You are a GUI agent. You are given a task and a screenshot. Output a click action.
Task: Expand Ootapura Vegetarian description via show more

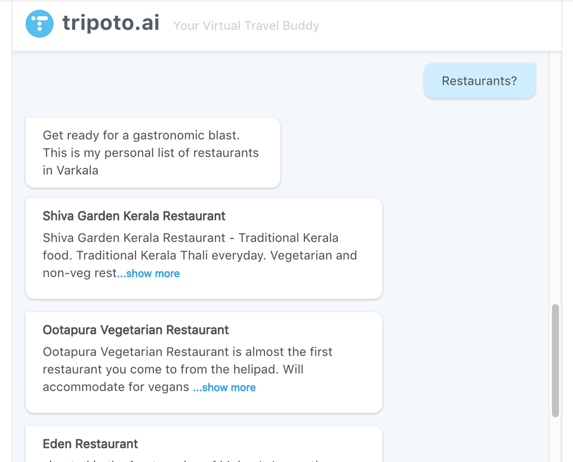(224, 387)
